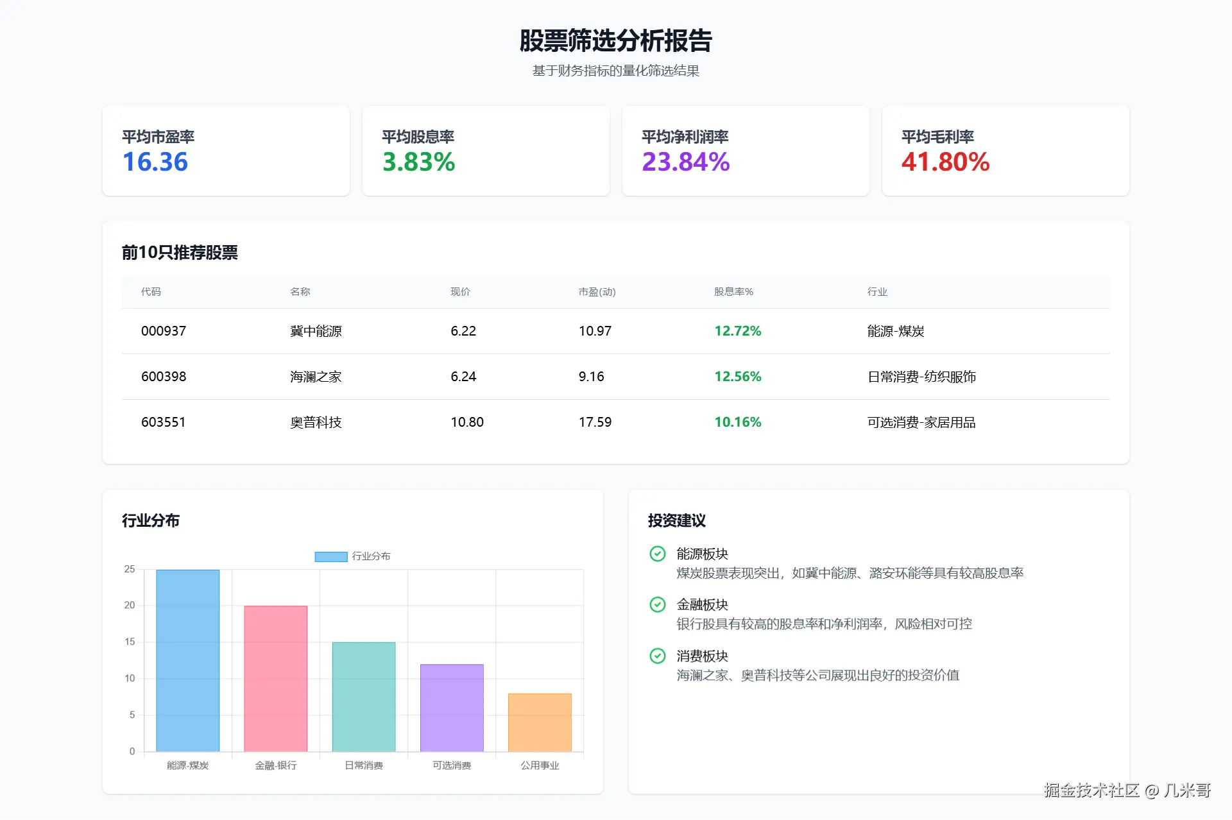The width and height of the screenshot is (1232, 820).
Task: Sort the table by 现价 column
Action: coord(461,292)
